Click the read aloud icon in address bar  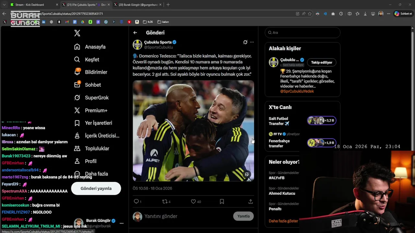click(304, 14)
